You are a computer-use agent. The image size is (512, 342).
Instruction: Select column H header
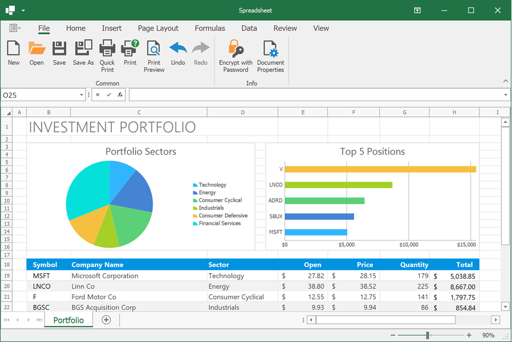[454, 112]
